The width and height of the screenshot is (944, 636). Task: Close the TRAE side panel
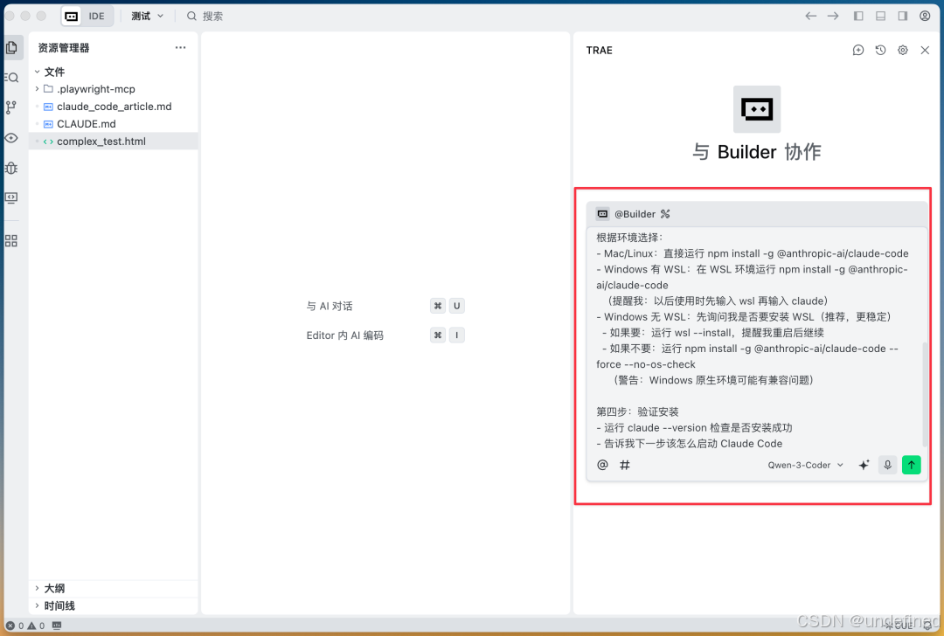926,51
